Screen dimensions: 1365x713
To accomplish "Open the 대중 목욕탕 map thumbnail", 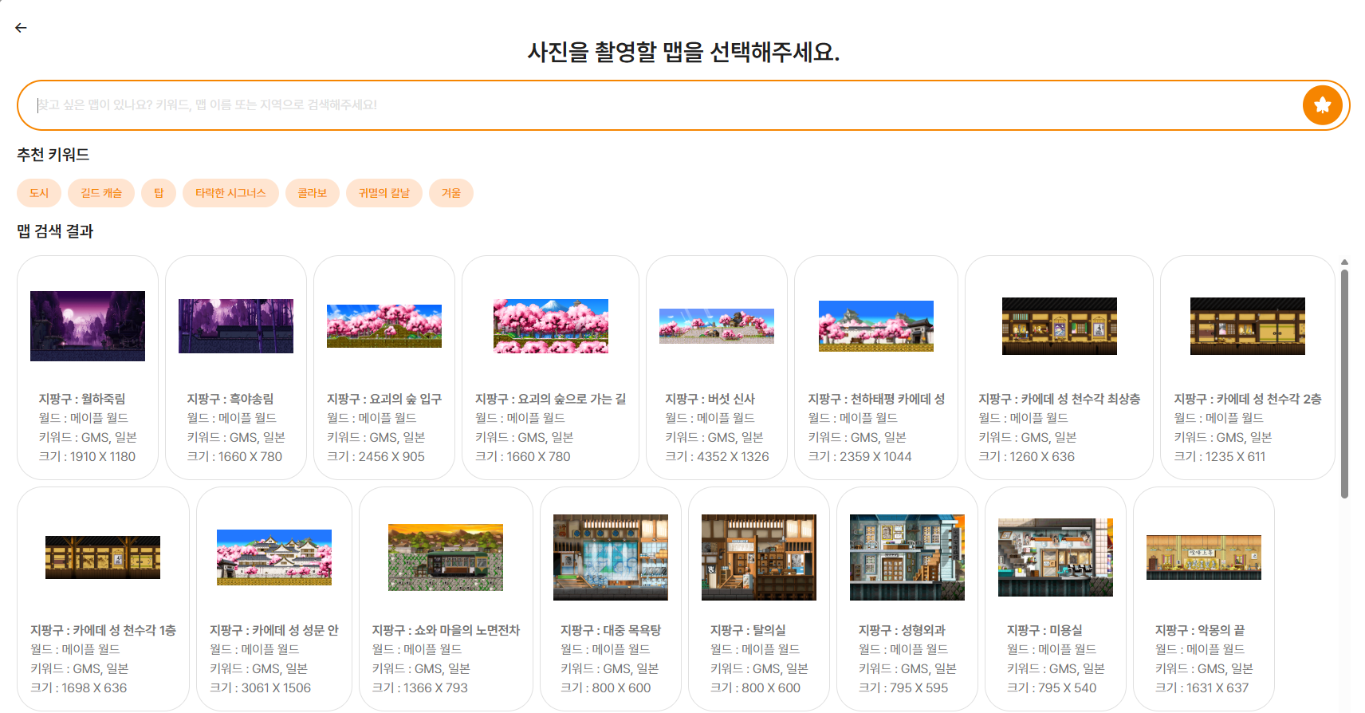I will tap(611, 557).
